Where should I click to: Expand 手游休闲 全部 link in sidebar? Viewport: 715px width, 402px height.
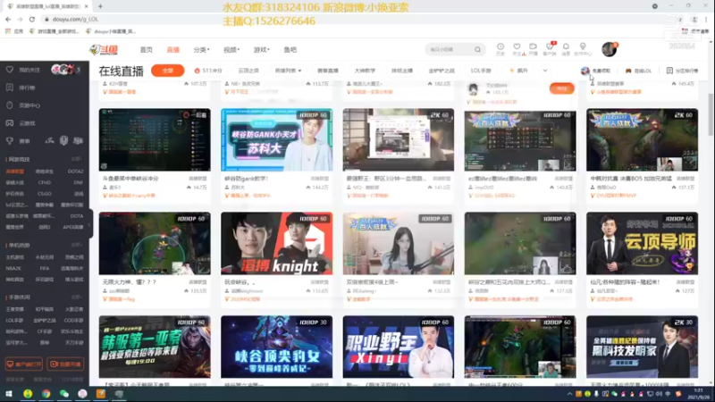[x=76, y=297]
